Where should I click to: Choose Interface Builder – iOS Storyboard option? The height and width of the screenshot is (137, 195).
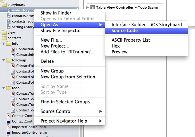click(x=146, y=25)
